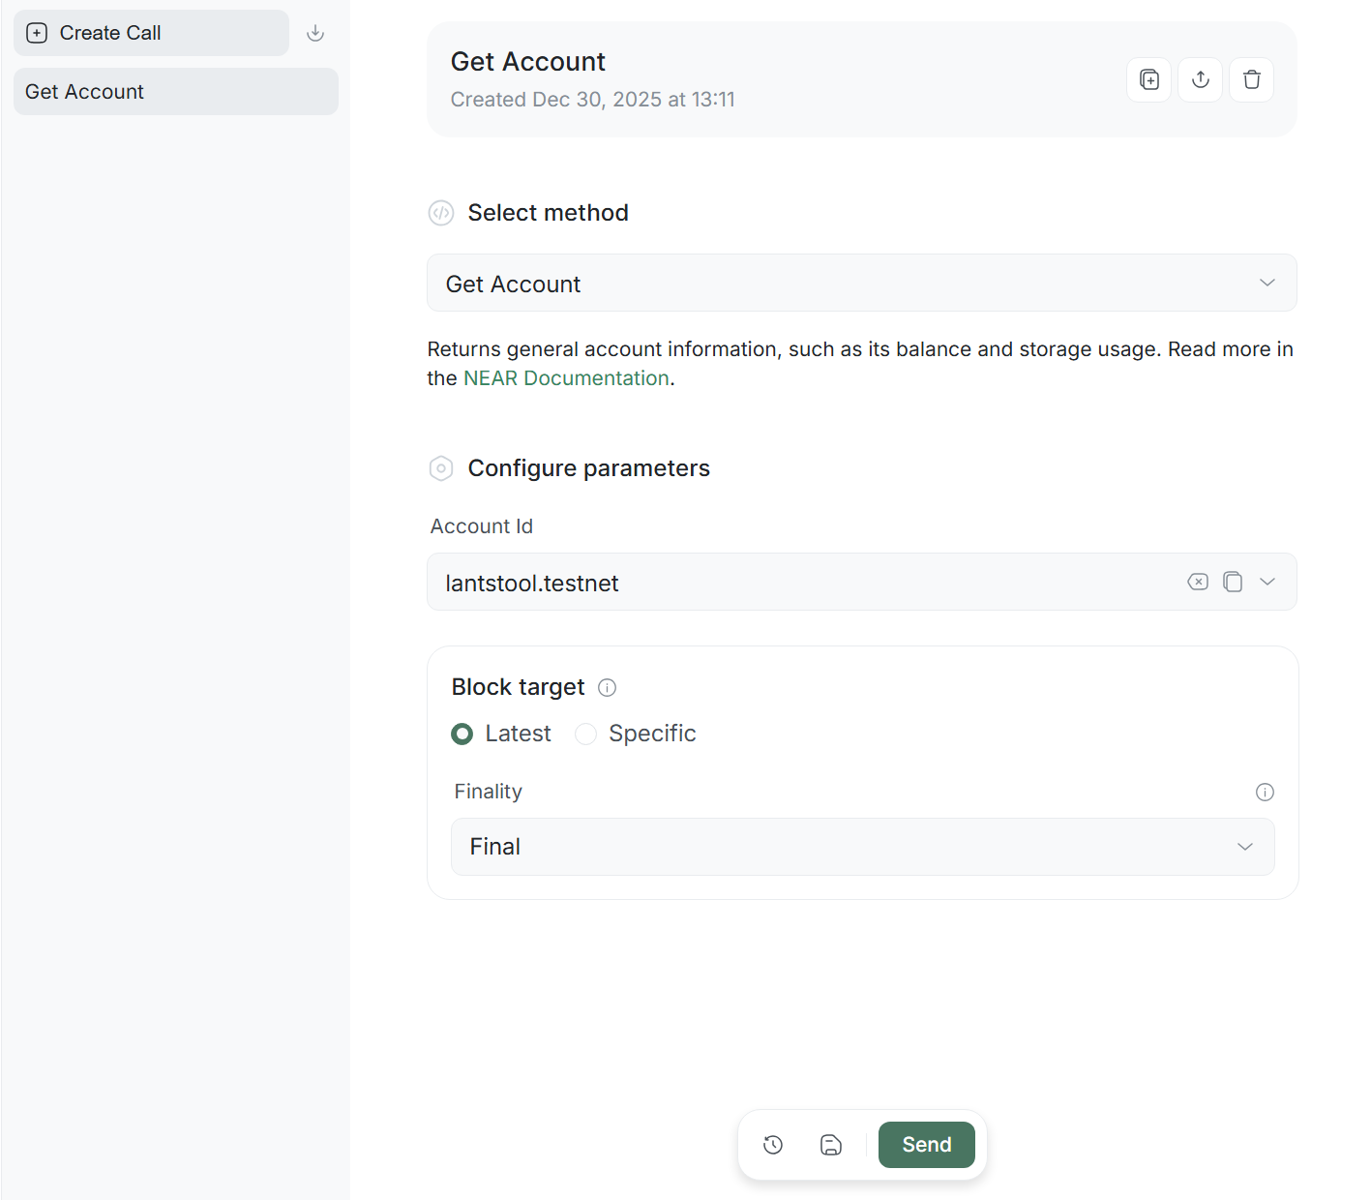
Task: Open the Finality dropdown showing Final
Action: click(861, 847)
